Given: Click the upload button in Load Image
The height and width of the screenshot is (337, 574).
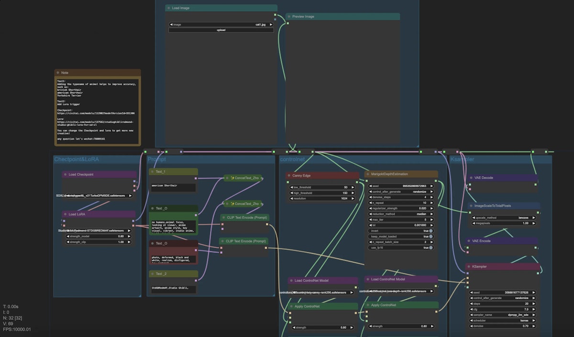Looking at the screenshot, I should 221,30.
